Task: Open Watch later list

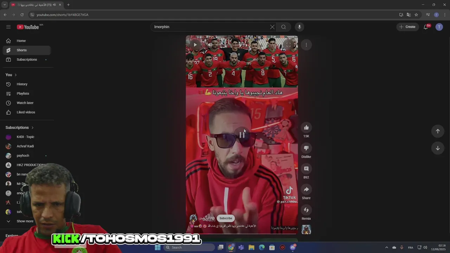Action: [27, 103]
